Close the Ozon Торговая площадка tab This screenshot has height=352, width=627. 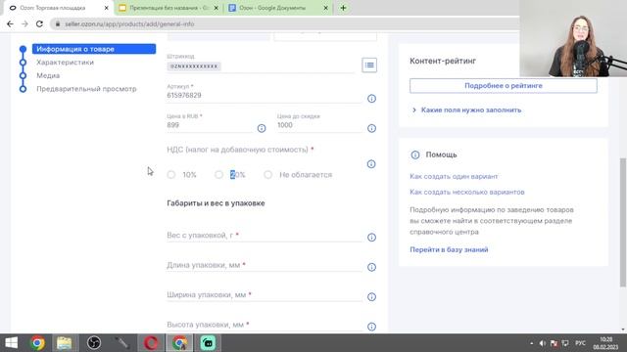(x=107, y=8)
